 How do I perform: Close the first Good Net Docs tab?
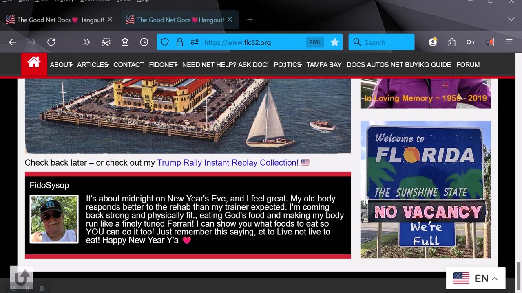click(110, 20)
